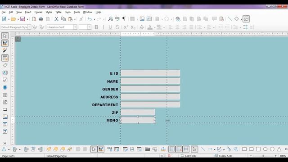Toggle Design Mode in Form Controls sidebar
The image size is (288, 162).
pyautogui.click(x=5, y=43)
